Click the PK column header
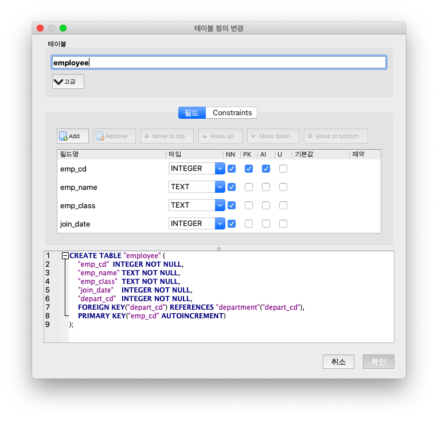This screenshot has width=438, height=421. [249, 154]
